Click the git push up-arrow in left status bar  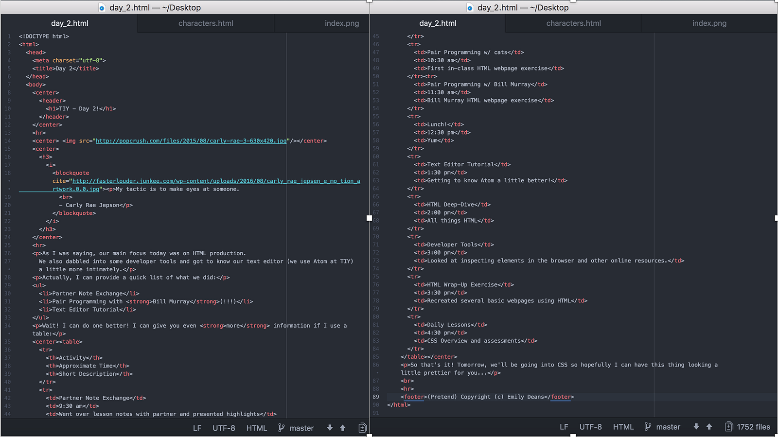point(343,428)
